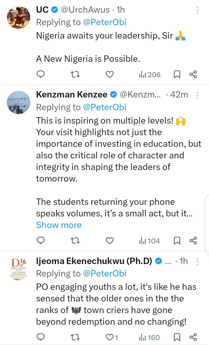This screenshot has height=345, width=209.
Task: Open more options for Kenzman Kenzee's tweet
Action: [197, 95]
